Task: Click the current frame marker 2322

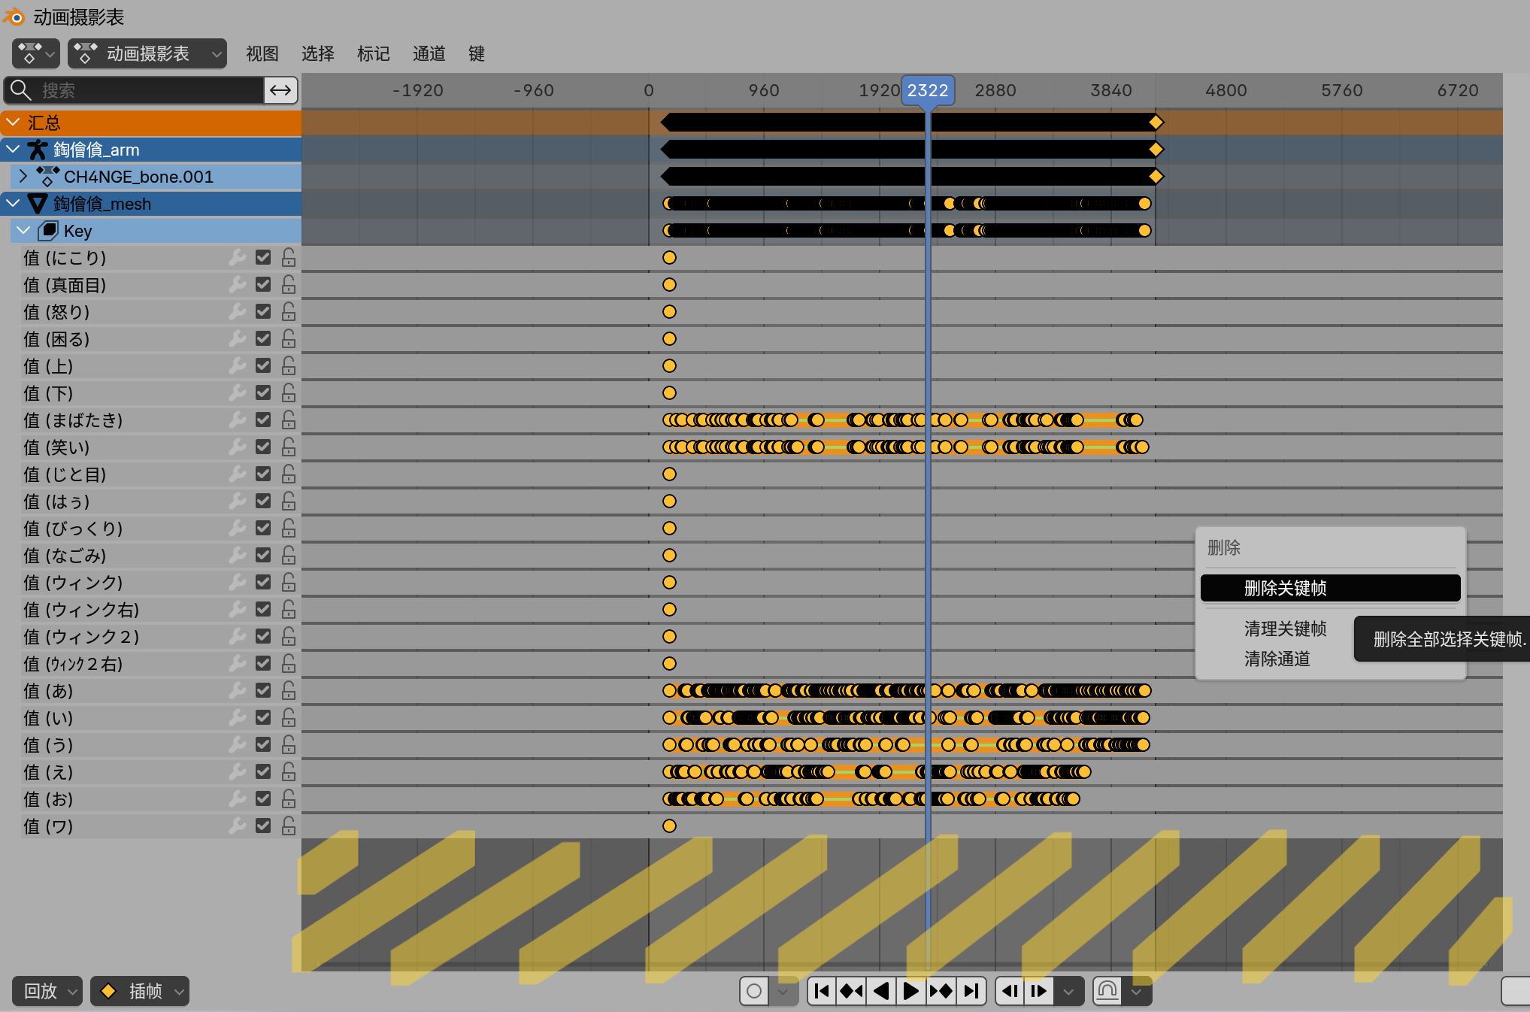Action: (x=927, y=90)
